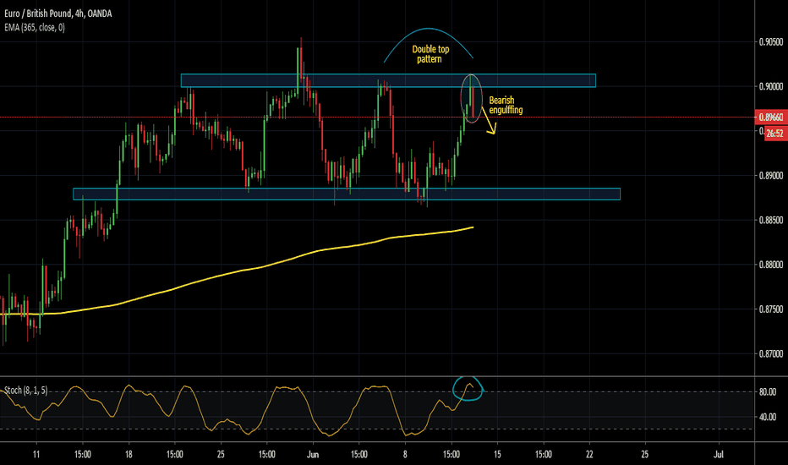The image size is (788, 465).
Task: Click the '8' date on time axis
Action: [x=405, y=455]
